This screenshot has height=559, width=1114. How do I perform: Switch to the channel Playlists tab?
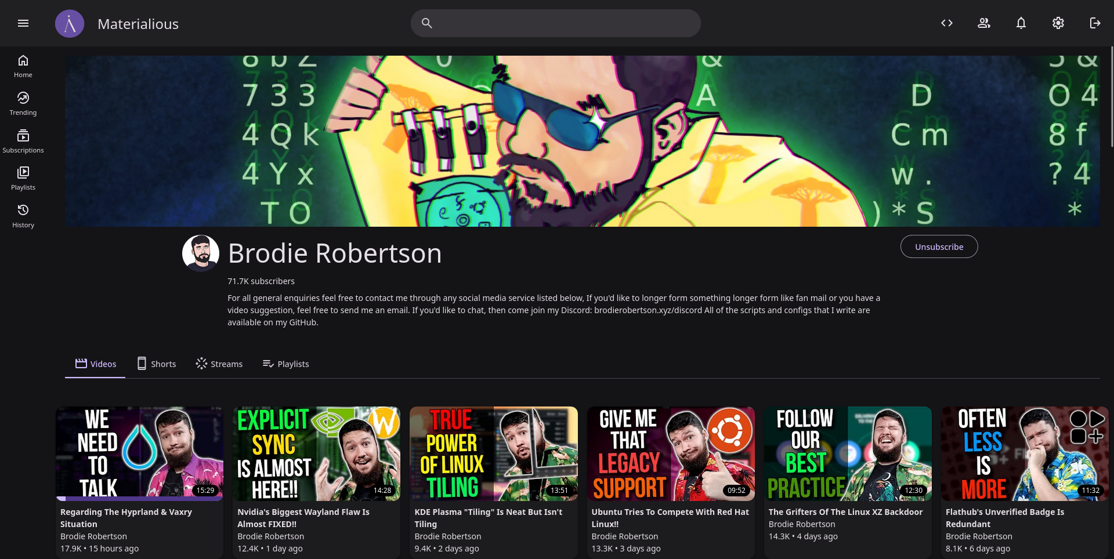point(285,364)
